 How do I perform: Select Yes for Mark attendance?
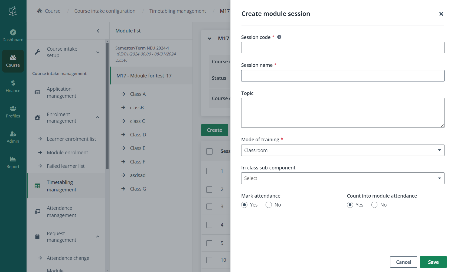point(244,205)
